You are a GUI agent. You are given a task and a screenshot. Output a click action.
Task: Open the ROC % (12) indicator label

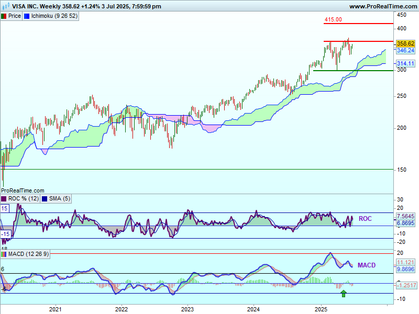point(23,198)
